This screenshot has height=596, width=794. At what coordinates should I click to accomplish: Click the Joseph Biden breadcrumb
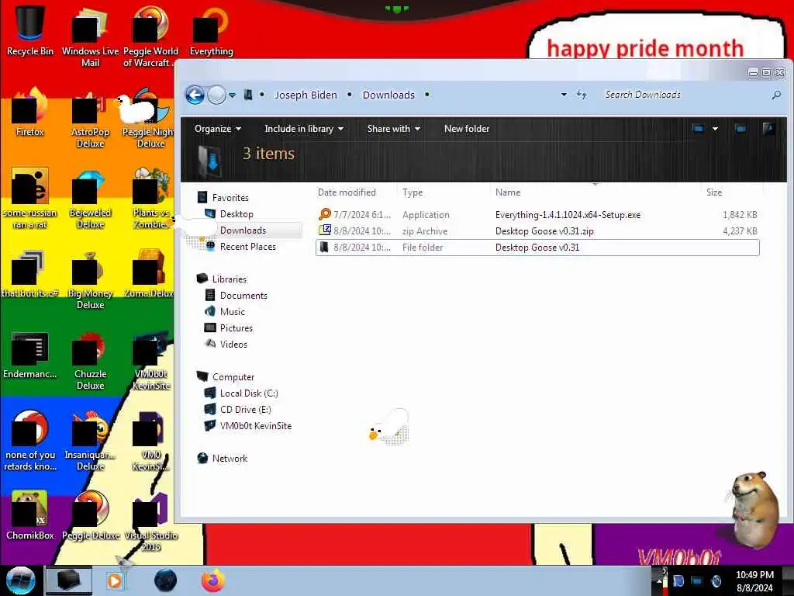[x=306, y=95]
